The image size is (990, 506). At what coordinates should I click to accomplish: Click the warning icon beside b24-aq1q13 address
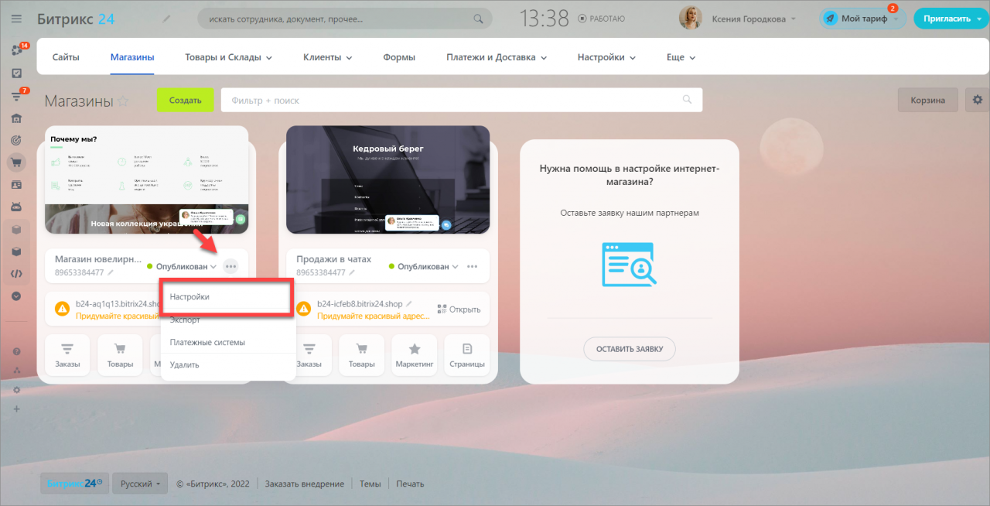click(x=62, y=309)
